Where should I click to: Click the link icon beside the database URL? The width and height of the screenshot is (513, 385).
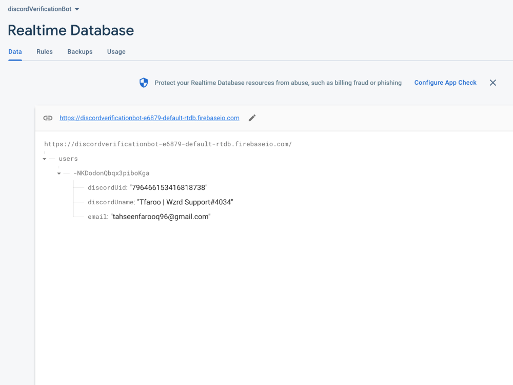[x=48, y=118]
